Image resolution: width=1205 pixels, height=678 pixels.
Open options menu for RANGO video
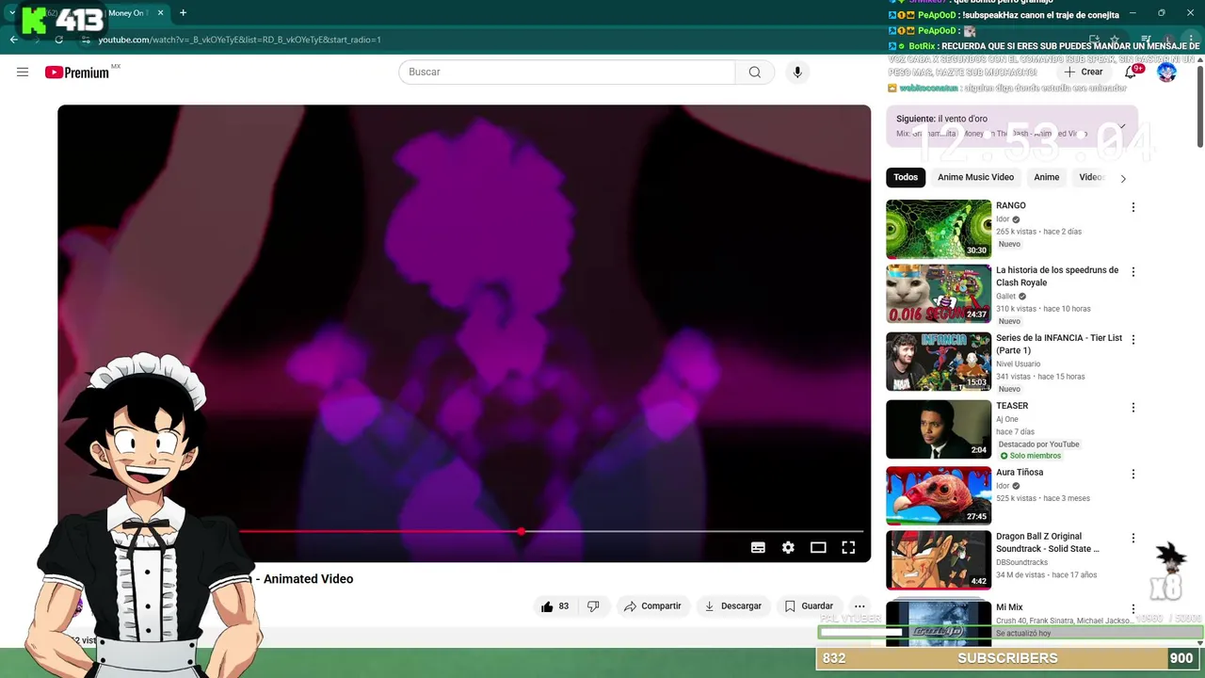tap(1133, 207)
